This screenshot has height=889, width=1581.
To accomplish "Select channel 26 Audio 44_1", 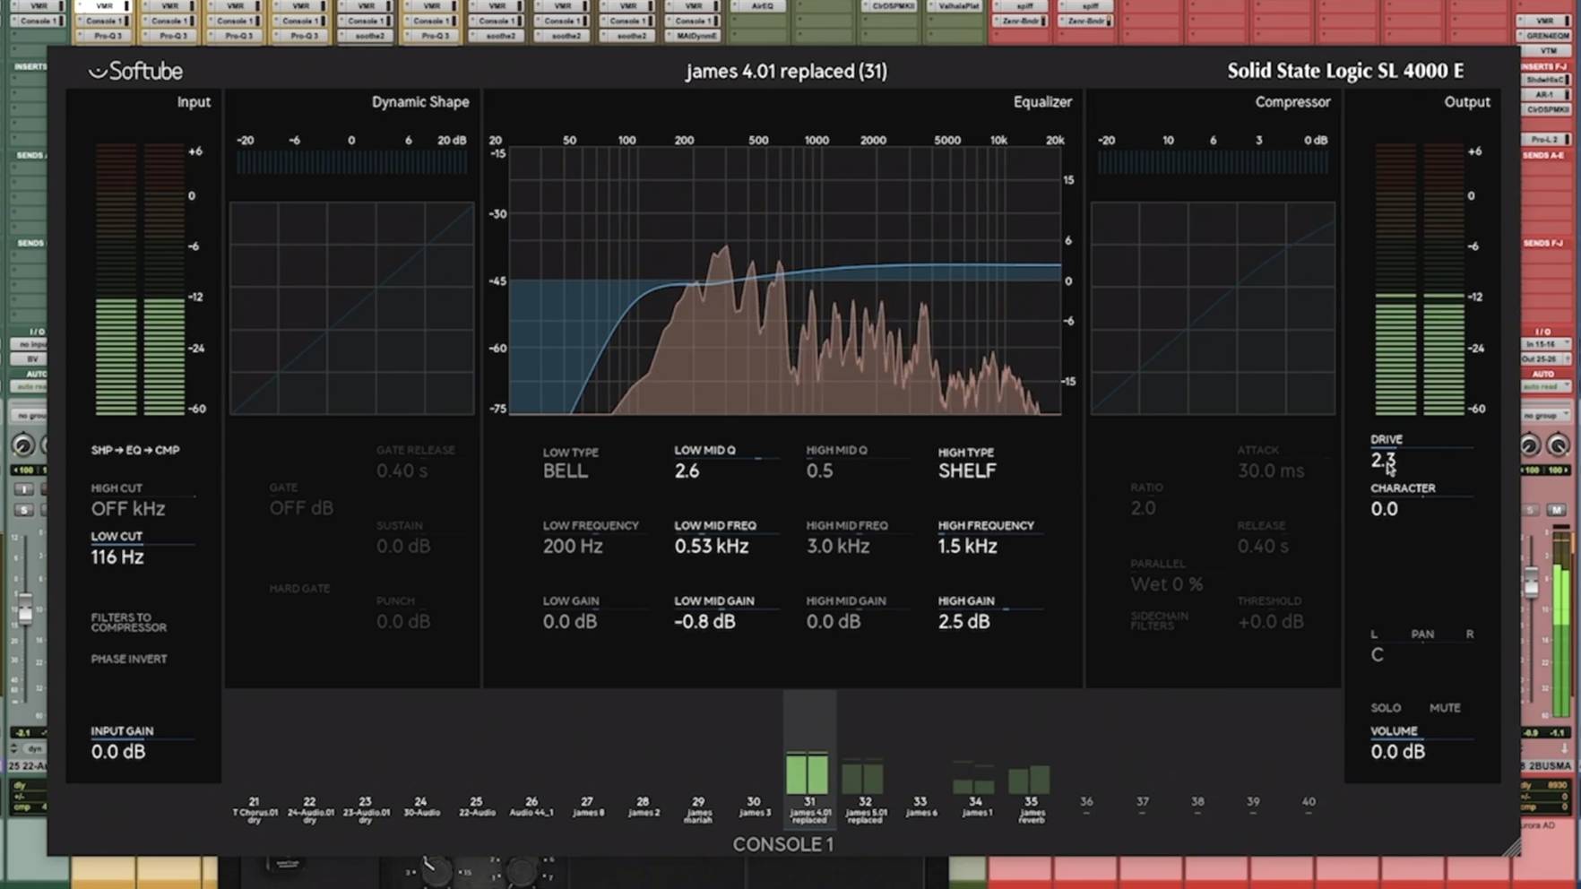I will [x=531, y=807].
